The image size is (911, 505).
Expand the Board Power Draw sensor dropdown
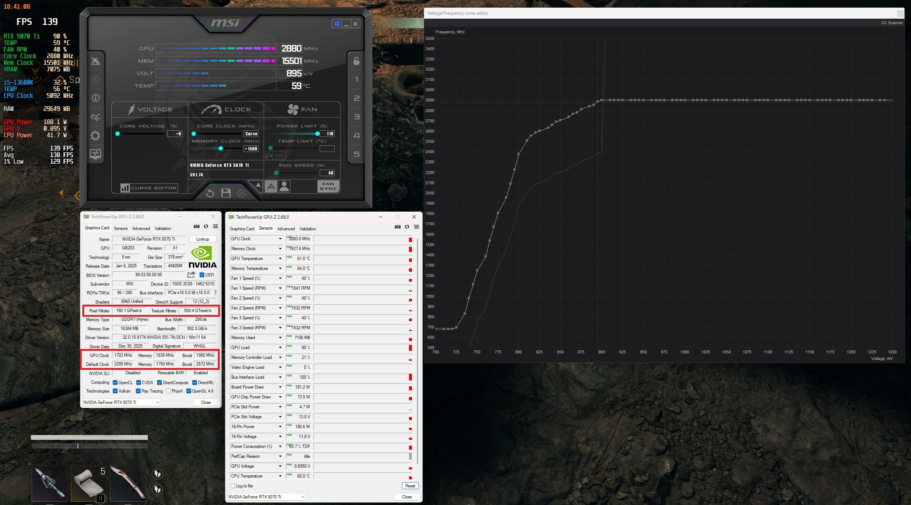pyautogui.click(x=280, y=387)
